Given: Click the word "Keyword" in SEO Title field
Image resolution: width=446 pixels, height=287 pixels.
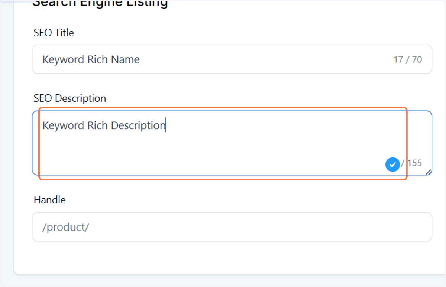Looking at the screenshot, I should tap(64, 59).
